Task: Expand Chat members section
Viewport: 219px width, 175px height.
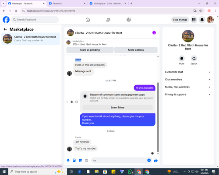Action: pyautogui.click(x=188, y=80)
